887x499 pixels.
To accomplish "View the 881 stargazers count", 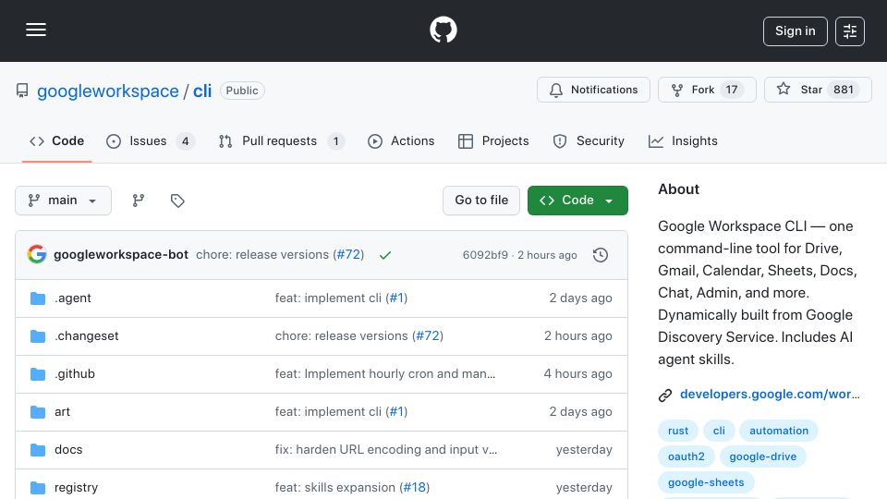I will pos(843,90).
